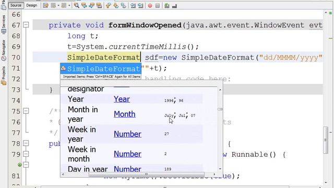Click green status square on error stripe
Viewport: 334px width, 188px height.
(330, 13)
